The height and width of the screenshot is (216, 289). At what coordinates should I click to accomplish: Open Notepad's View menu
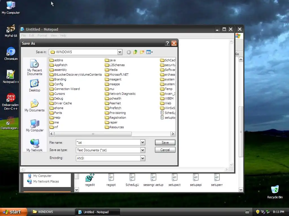[54, 35]
